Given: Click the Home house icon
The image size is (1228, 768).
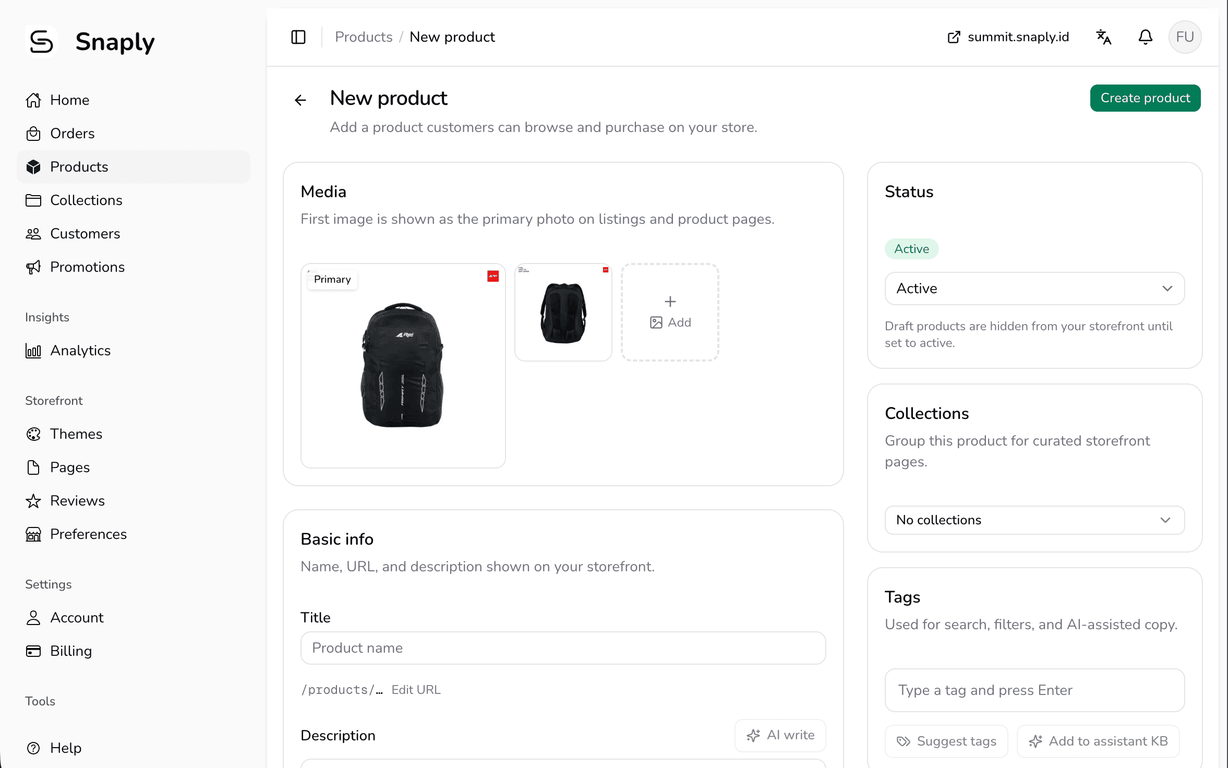Looking at the screenshot, I should 33,100.
